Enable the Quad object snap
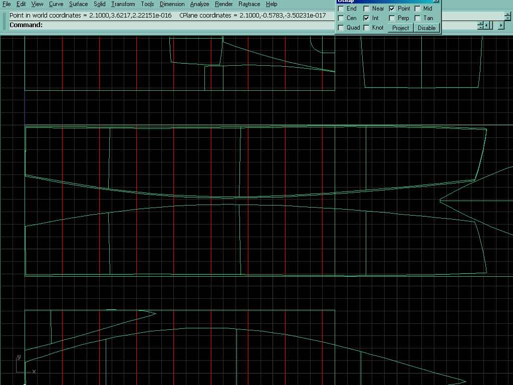Viewport: 513px width, 385px height. 341,28
